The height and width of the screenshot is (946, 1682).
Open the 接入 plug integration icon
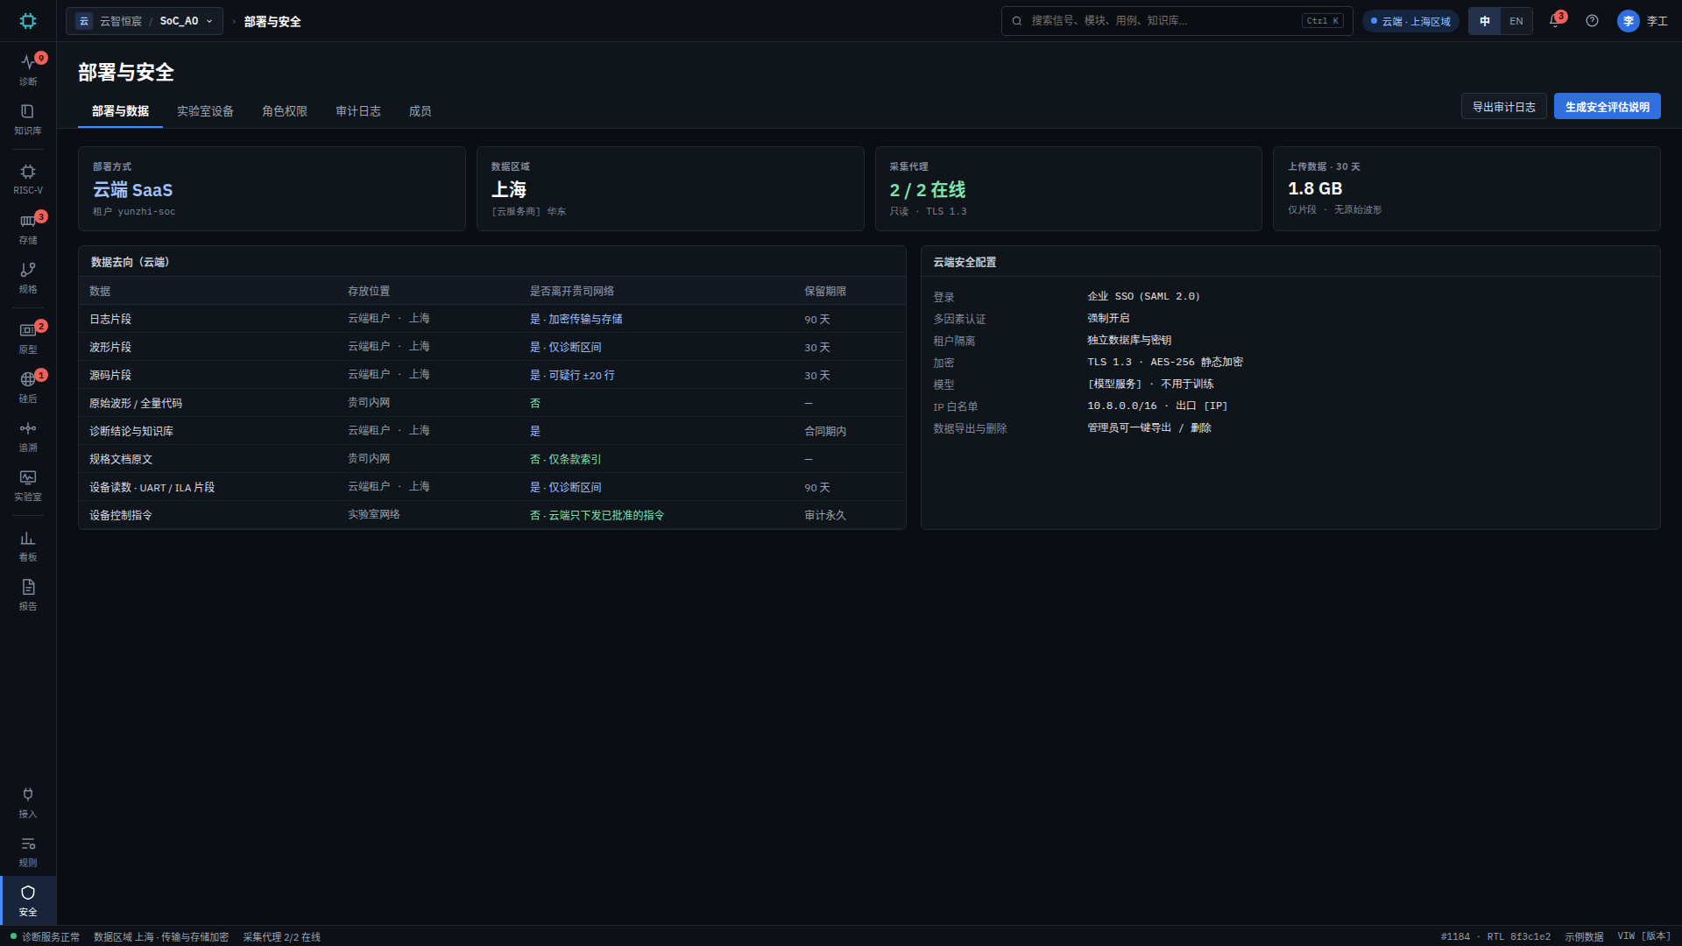pyautogui.click(x=28, y=802)
